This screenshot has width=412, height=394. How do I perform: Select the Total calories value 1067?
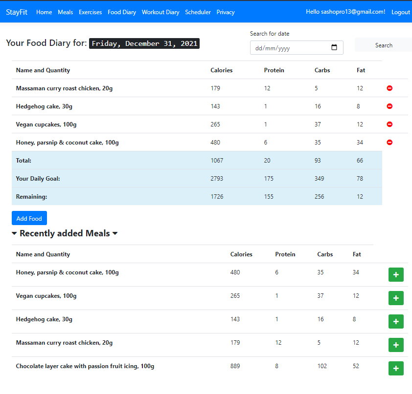point(217,161)
